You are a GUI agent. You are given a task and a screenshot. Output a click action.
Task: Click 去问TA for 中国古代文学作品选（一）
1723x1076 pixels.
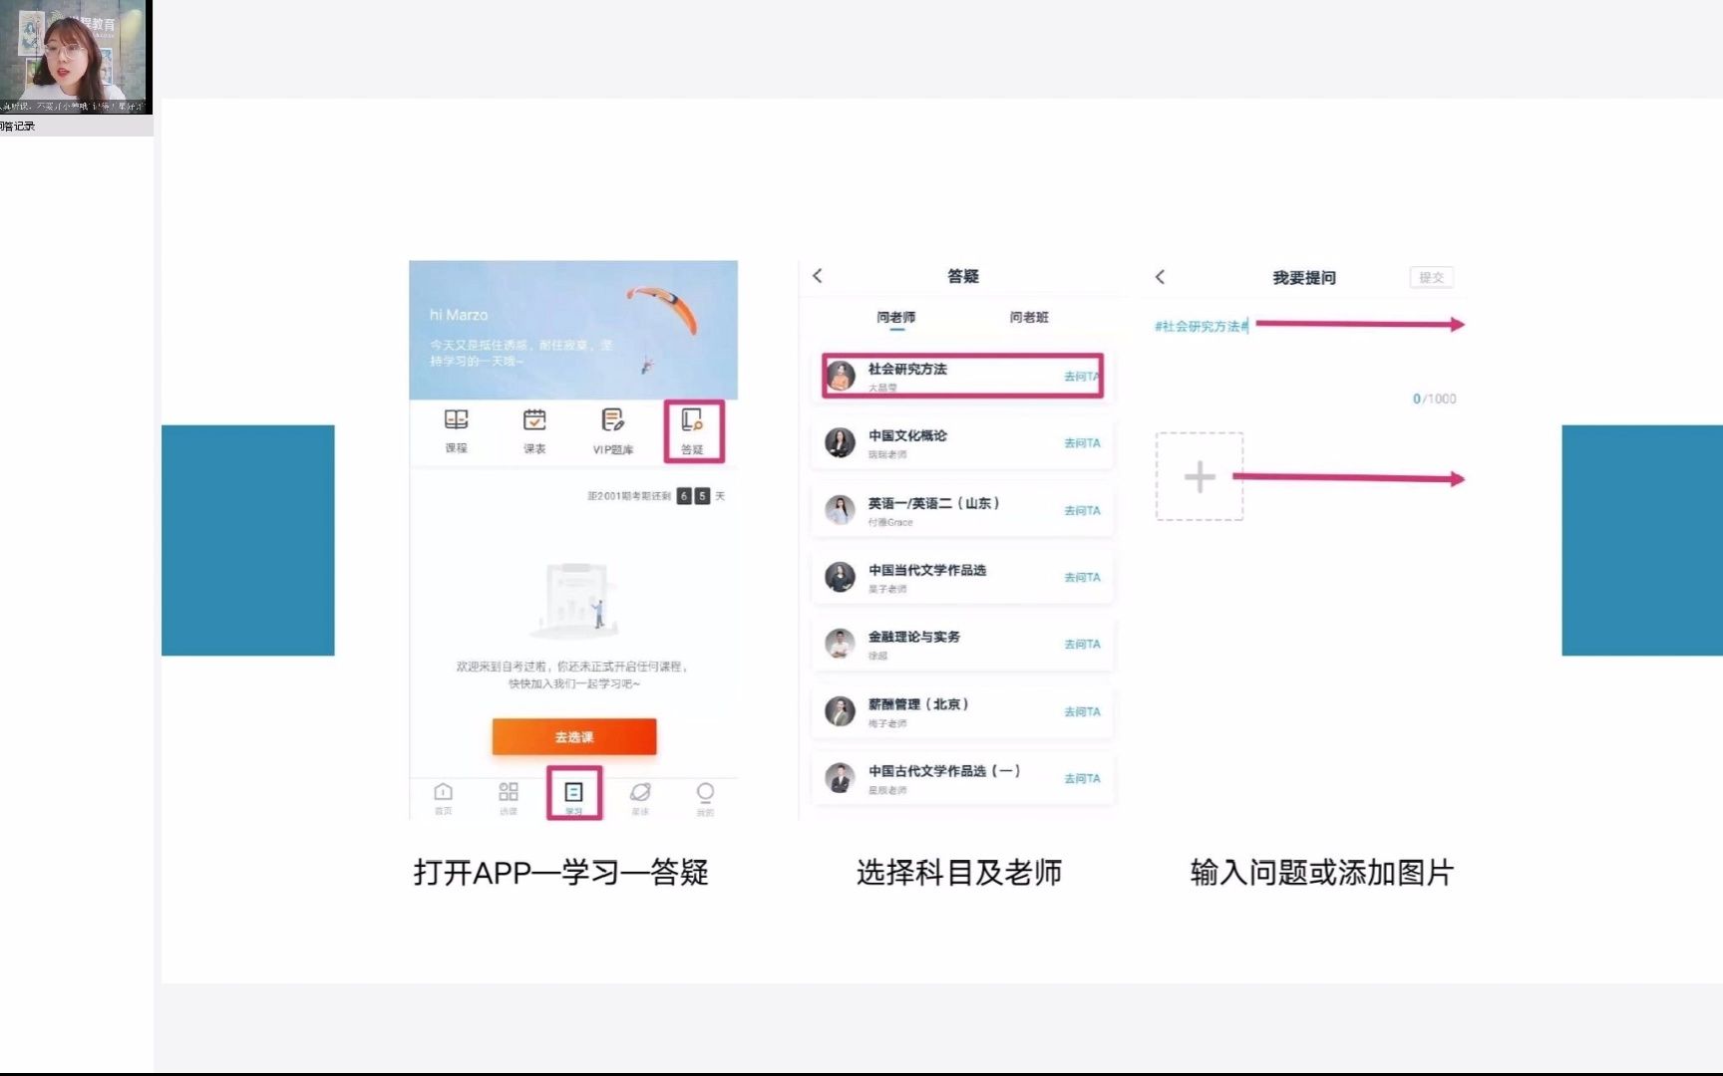point(1082,779)
